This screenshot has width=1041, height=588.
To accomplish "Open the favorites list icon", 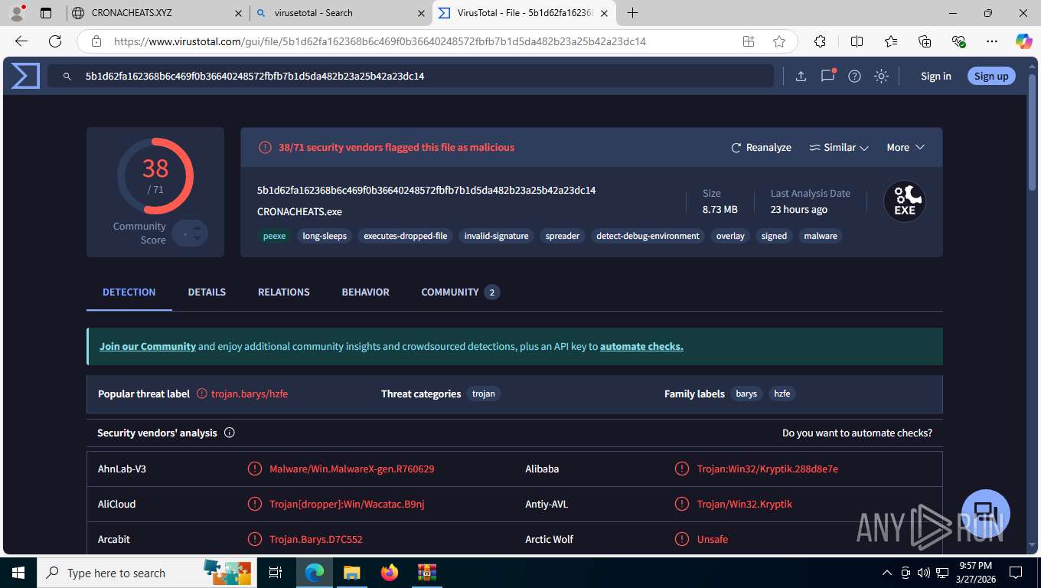I will tap(890, 41).
